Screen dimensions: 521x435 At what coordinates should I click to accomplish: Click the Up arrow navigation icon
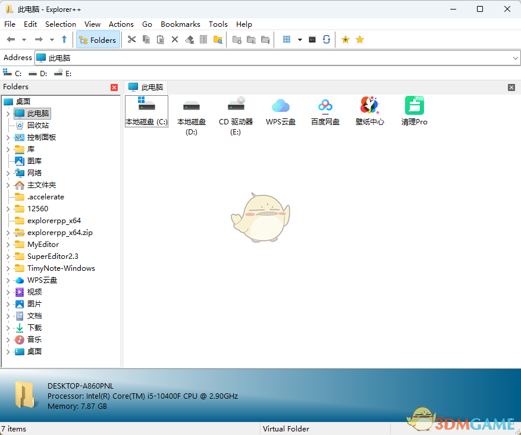tap(64, 39)
